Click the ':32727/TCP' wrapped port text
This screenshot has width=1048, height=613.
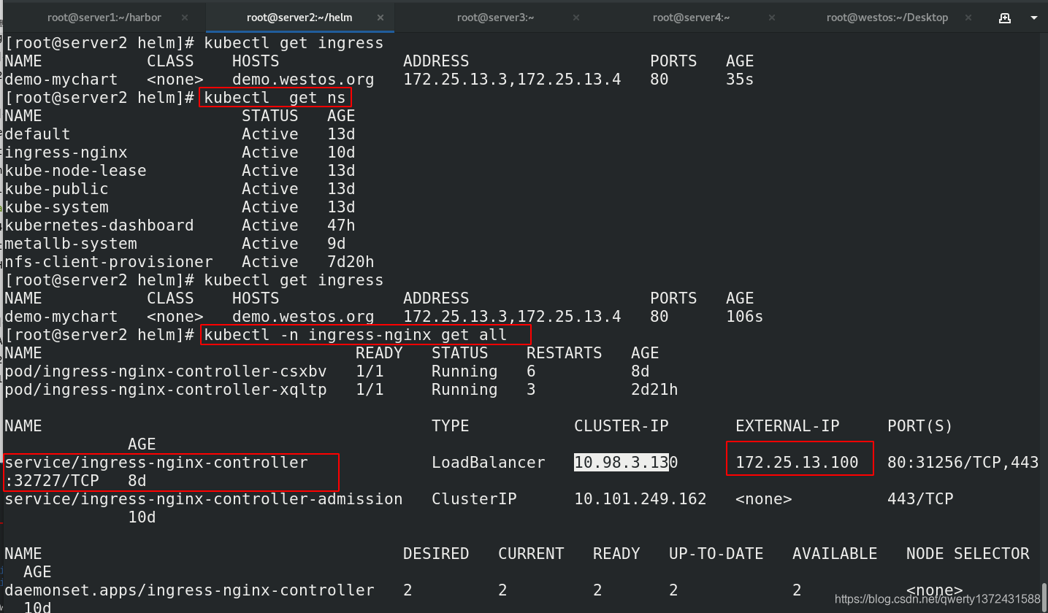click(52, 481)
